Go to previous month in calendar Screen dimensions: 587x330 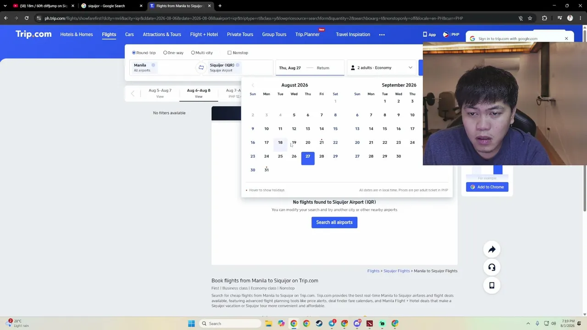[253, 85]
